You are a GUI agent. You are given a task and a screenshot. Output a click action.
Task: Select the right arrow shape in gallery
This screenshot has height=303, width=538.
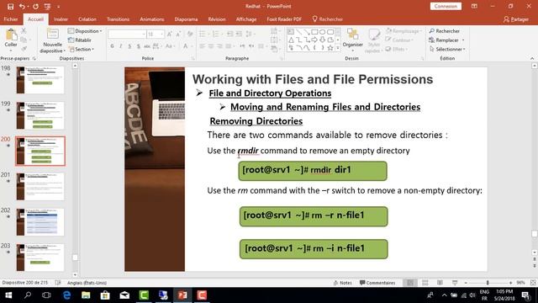tap(314, 40)
